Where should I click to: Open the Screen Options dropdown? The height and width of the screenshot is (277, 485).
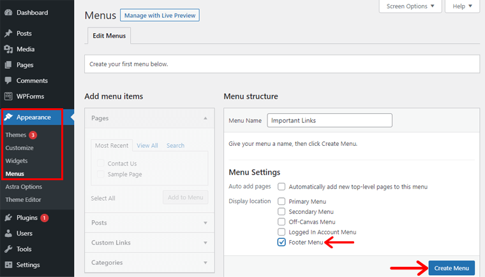pyautogui.click(x=410, y=6)
